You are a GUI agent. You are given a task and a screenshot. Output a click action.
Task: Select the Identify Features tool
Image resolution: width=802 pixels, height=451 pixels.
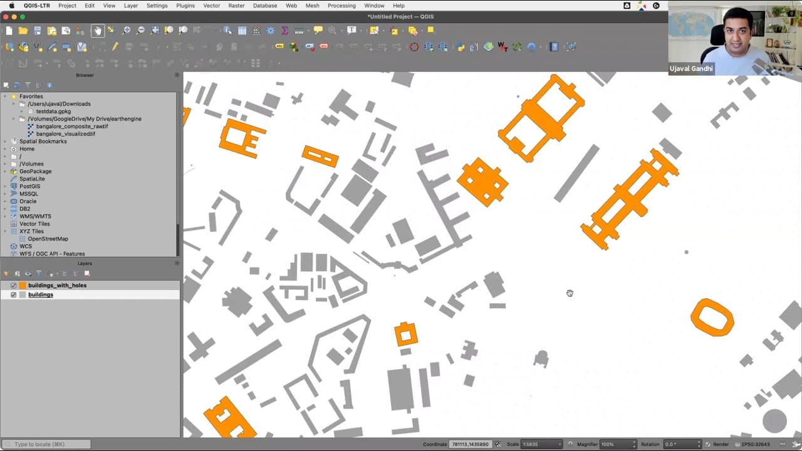(227, 30)
